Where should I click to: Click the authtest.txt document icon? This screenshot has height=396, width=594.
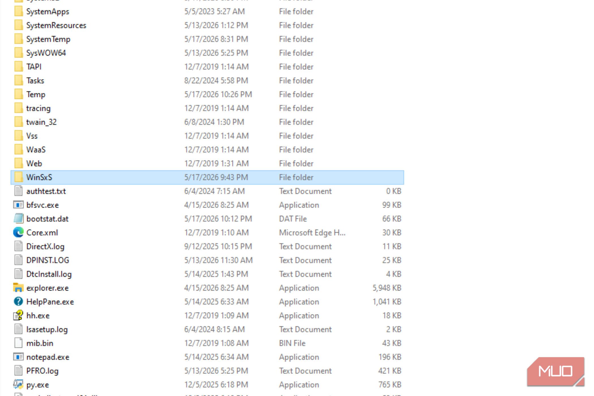[18, 191]
